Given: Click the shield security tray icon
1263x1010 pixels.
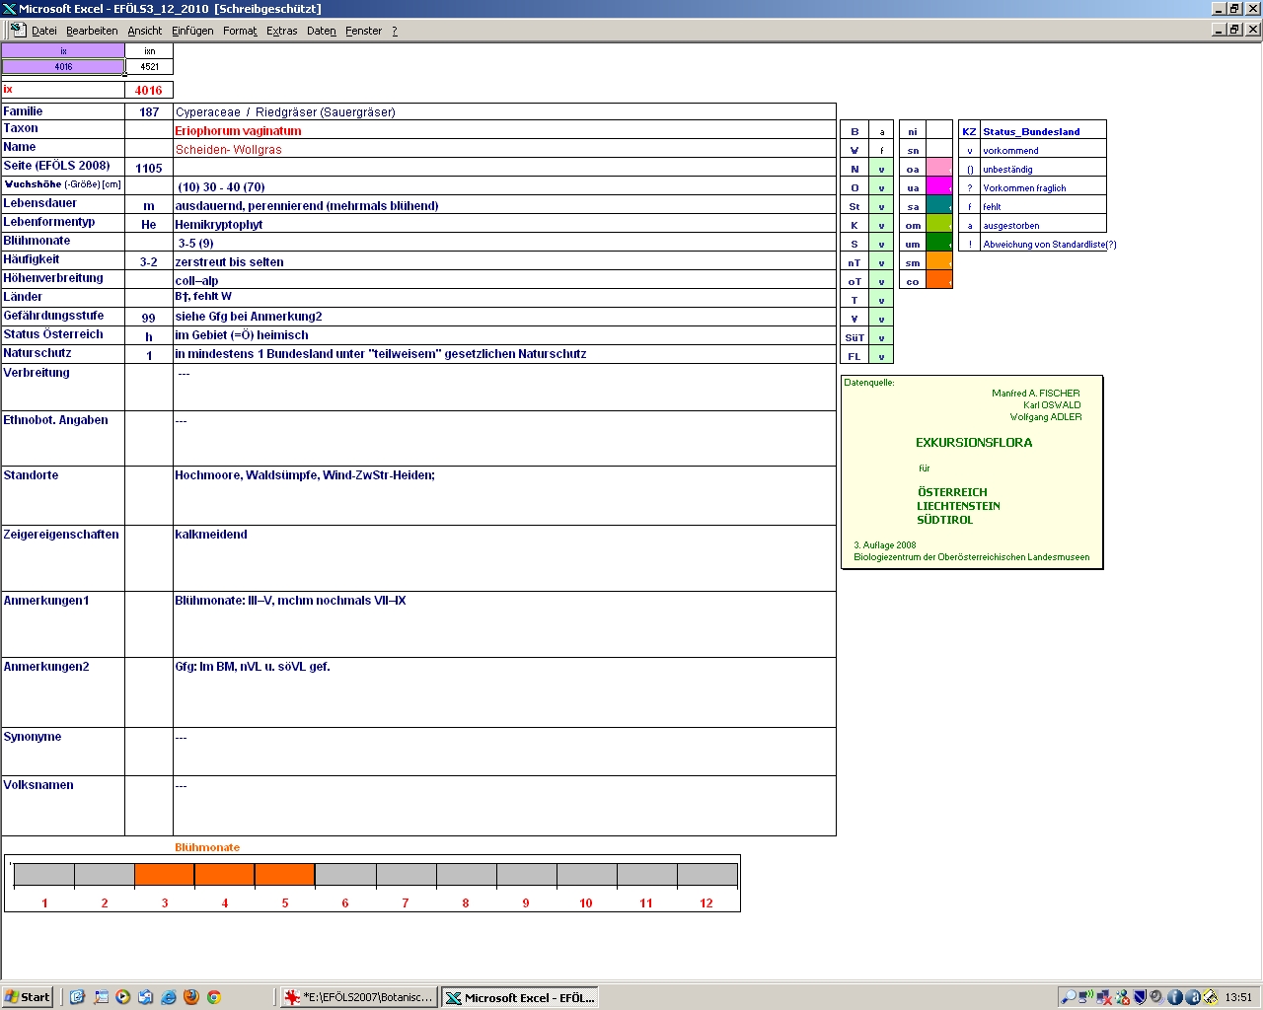Looking at the screenshot, I should click(1139, 997).
